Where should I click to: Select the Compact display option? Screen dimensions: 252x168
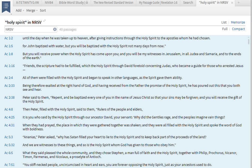pyautogui.click(x=238, y=29)
